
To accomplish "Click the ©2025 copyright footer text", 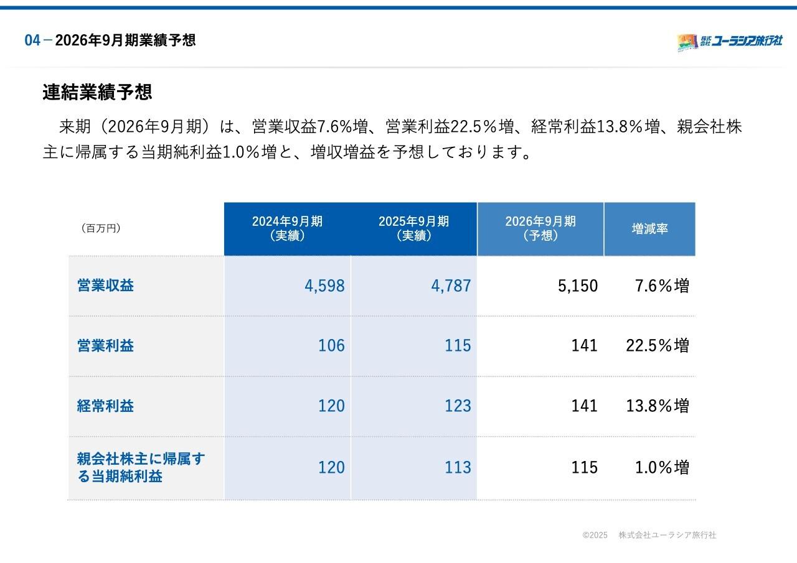I will pos(593,536).
